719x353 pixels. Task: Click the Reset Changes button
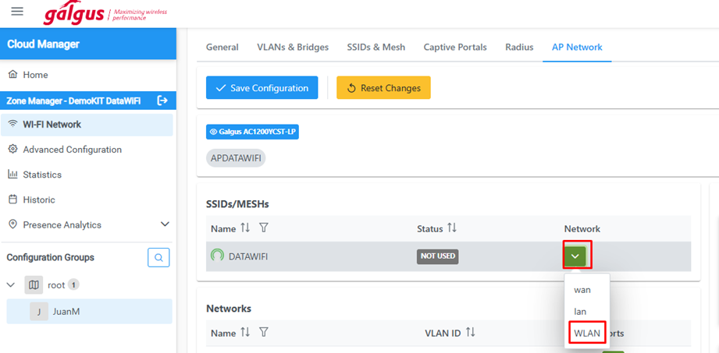[x=383, y=88]
